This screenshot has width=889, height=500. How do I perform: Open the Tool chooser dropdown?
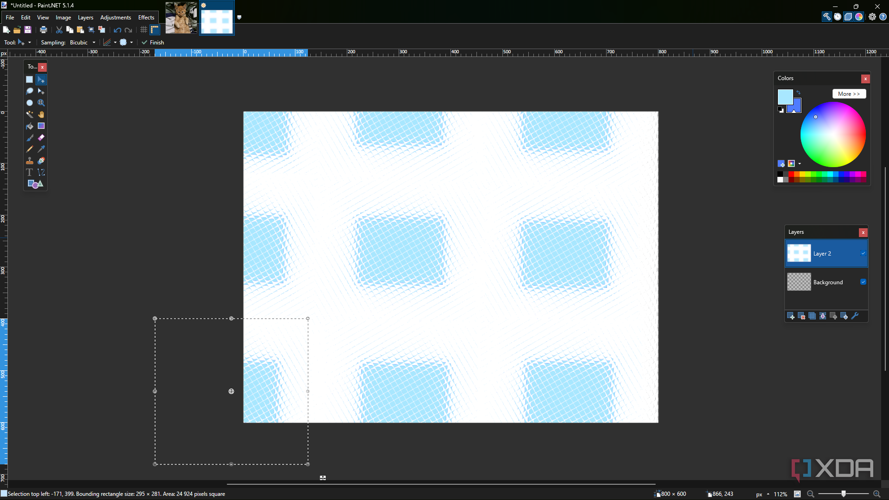tap(25, 42)
